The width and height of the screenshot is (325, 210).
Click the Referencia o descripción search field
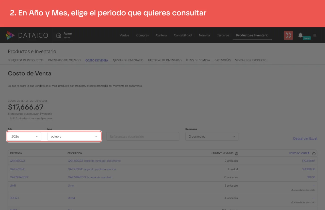143,136
